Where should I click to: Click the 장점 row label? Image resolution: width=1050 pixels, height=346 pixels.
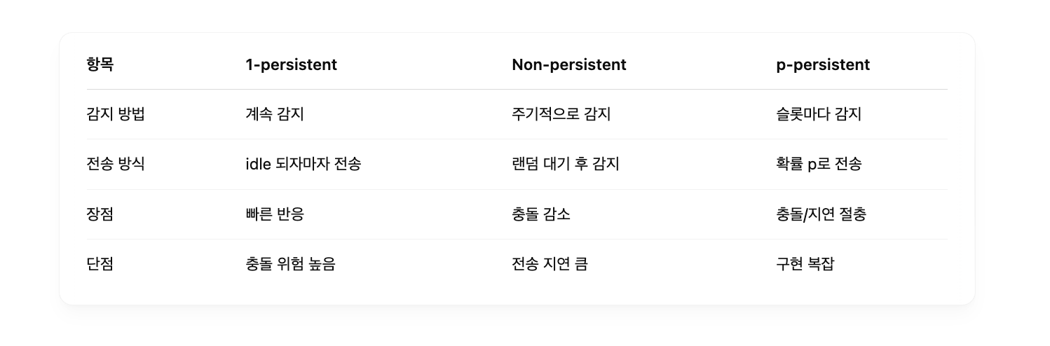coord(100,214)
